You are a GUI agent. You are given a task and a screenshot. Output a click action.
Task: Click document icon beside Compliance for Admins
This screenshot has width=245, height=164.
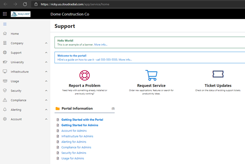58,147
